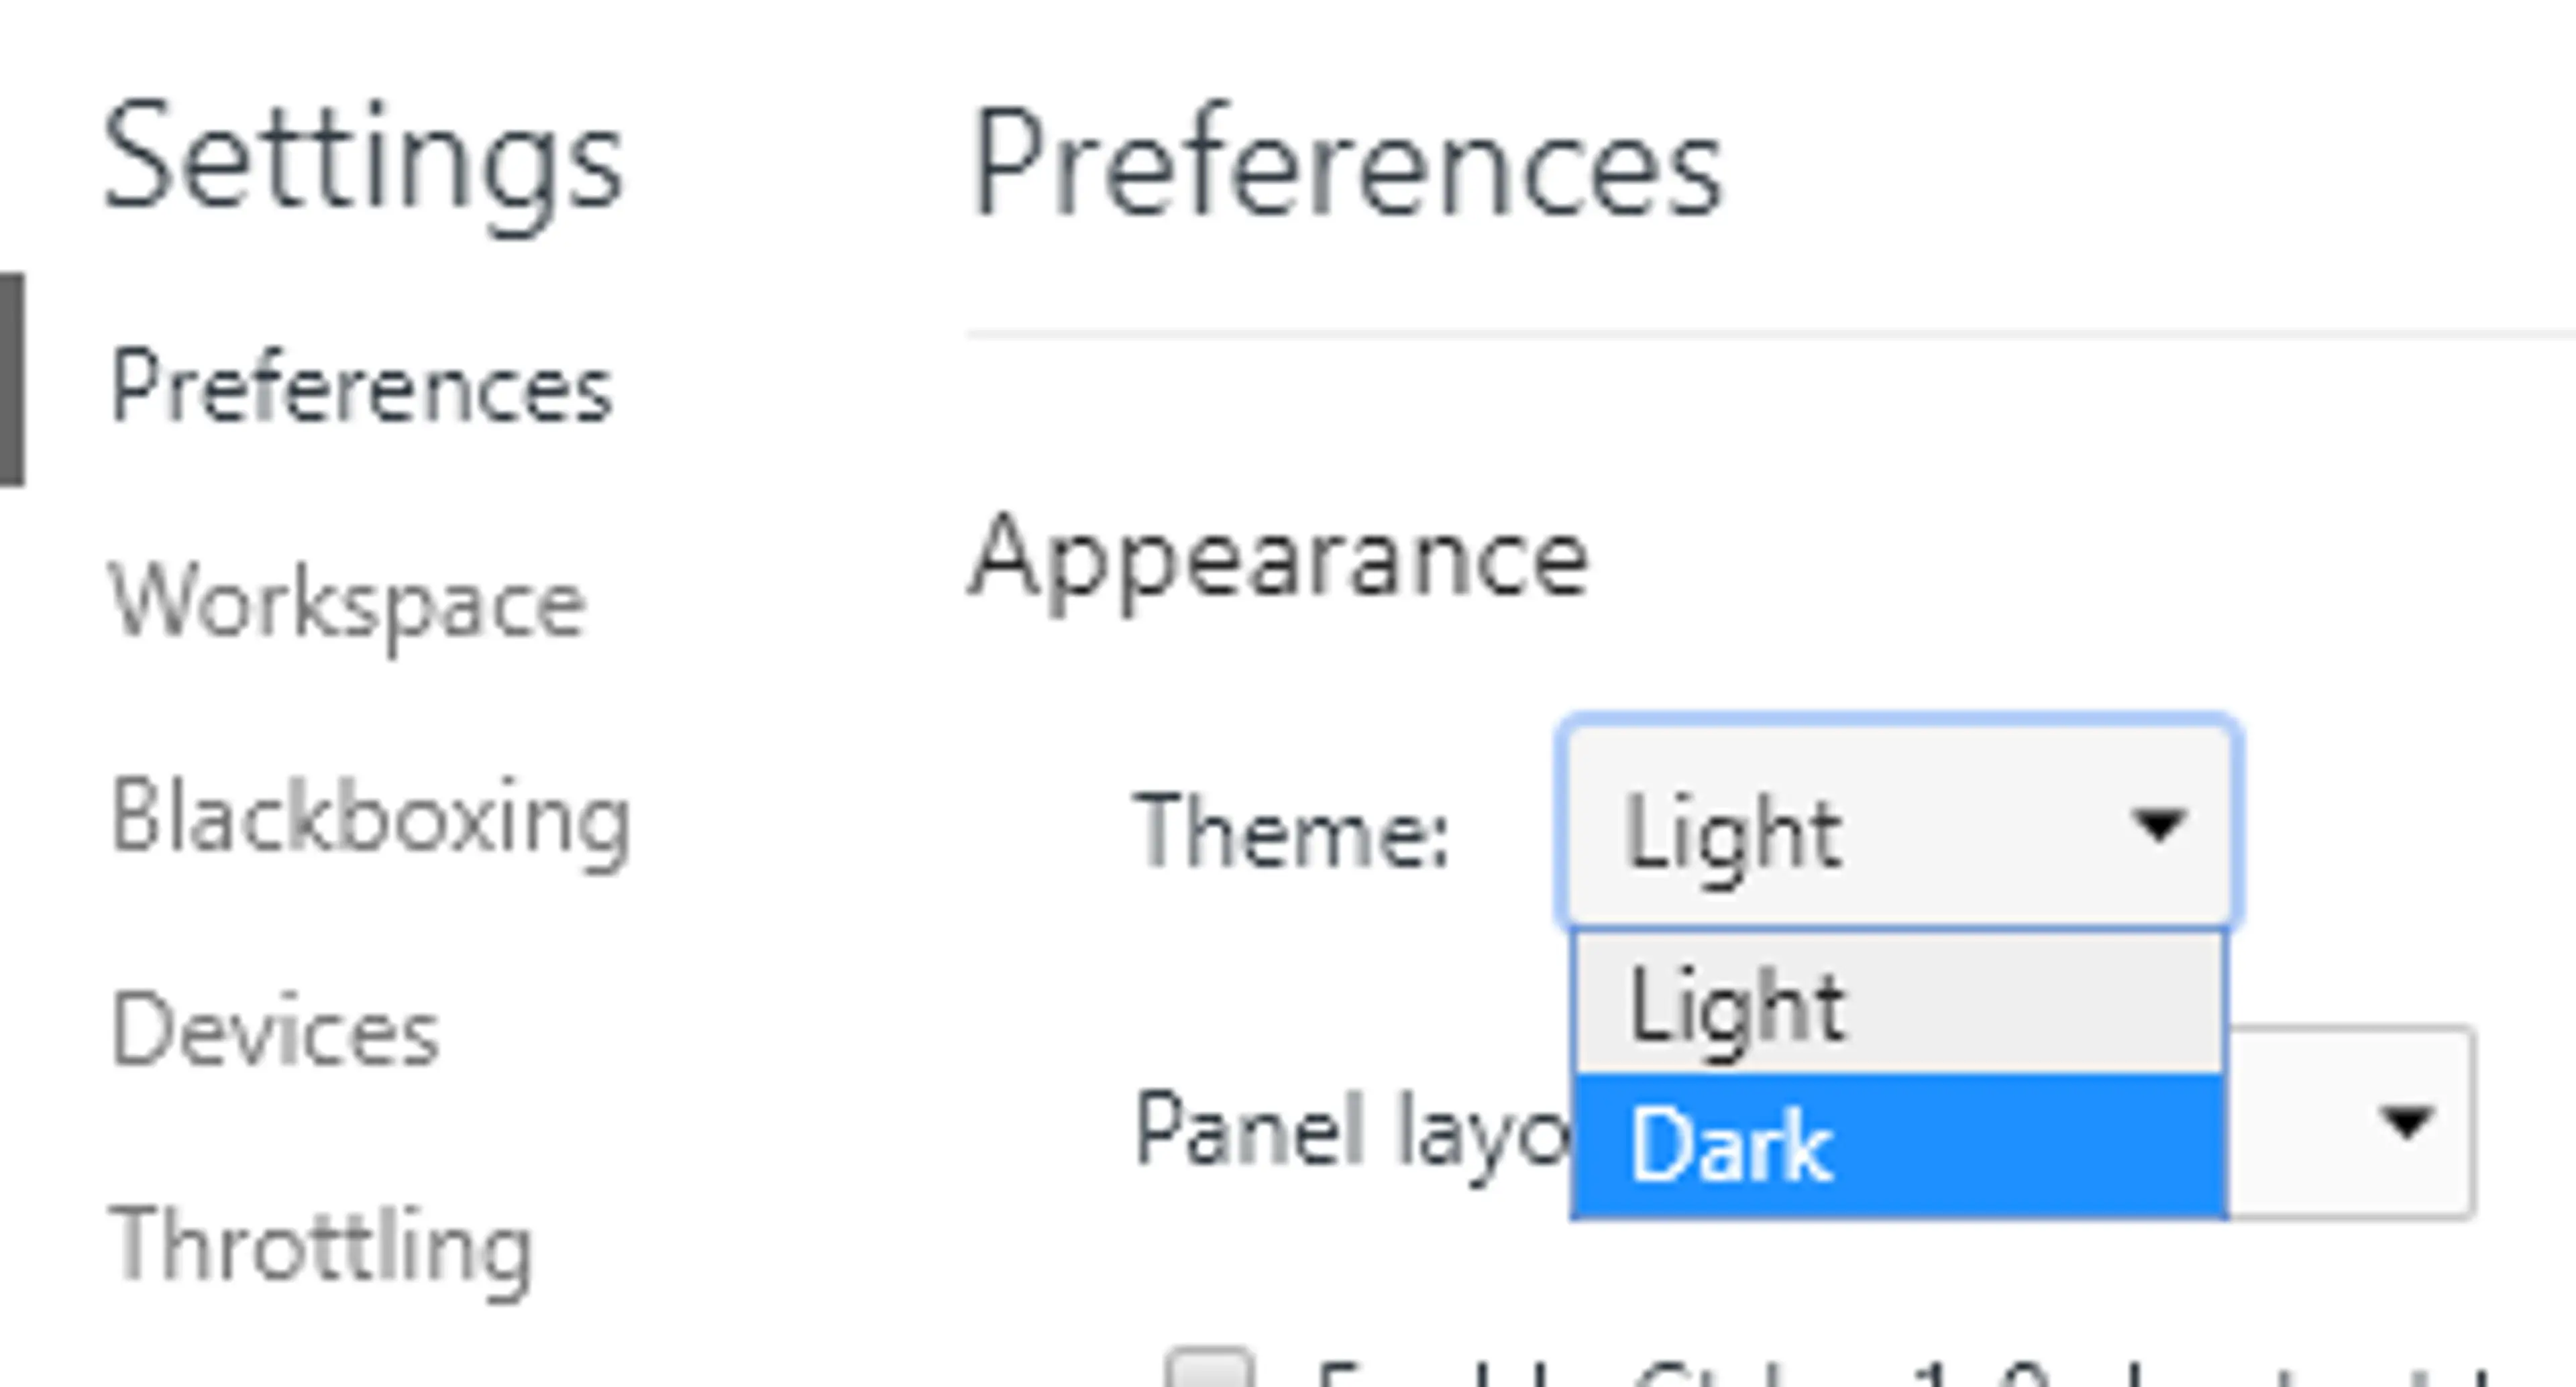Expand the Panel layout dropdown arrow
This screenshot has height=1387, width=2576.
point(2406,1123)
